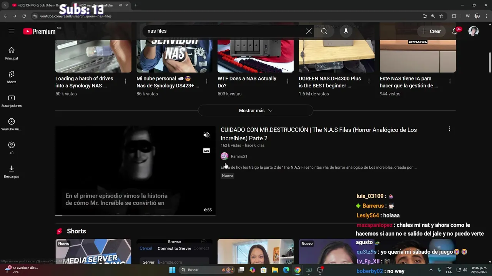Bookmark this page with the star
Screen dimensions: 492x276
[x=441, y=16]
